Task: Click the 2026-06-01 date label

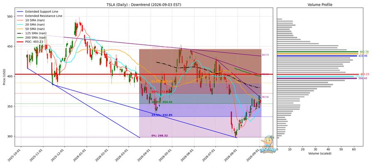Action: (x=188, y=155)
